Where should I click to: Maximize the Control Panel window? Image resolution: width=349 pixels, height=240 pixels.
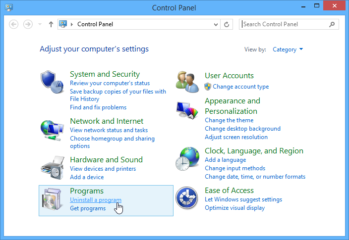click(316, 6)
